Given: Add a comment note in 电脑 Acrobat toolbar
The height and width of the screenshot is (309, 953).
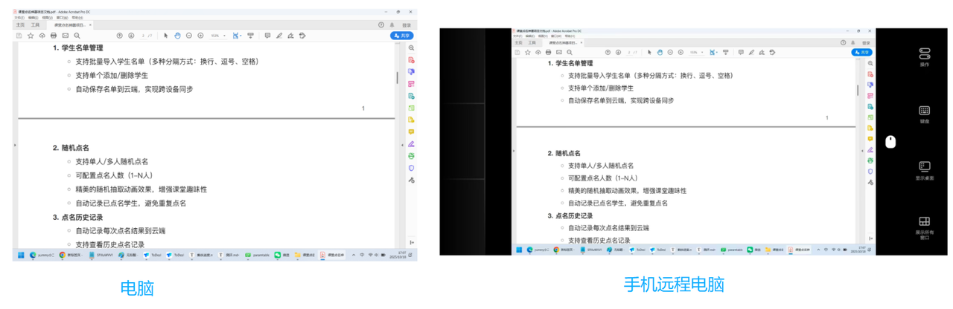Looking at the screenshot, I should pyautogui.click(x=267, y=35).
